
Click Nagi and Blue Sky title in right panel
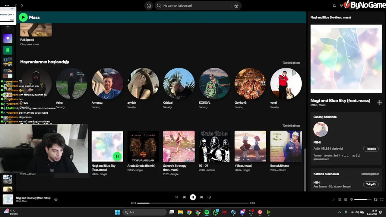(340, 101)
